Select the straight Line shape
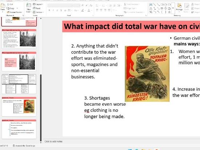The width and height of the screenshot is (200, 150). [155, 5]
